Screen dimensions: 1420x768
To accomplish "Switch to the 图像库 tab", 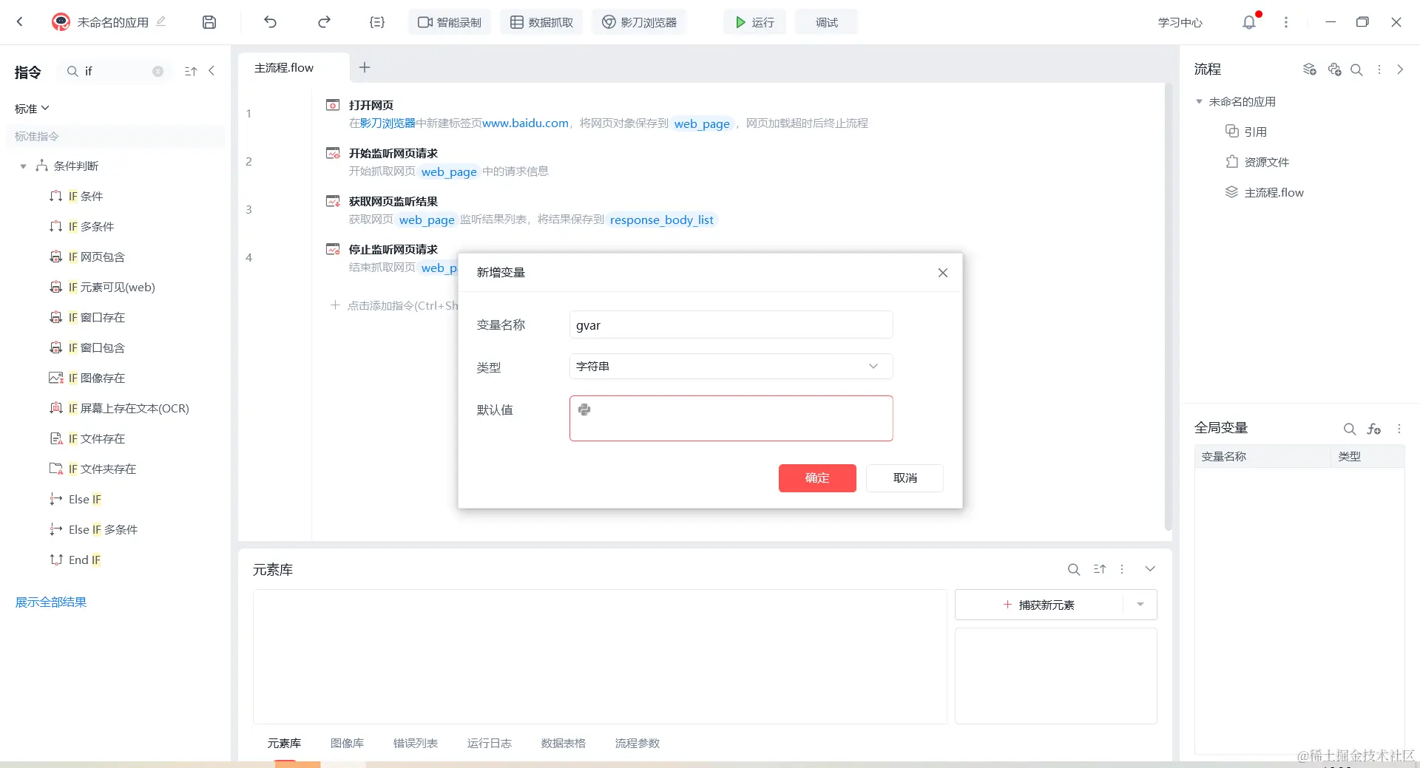I will 347,743.
